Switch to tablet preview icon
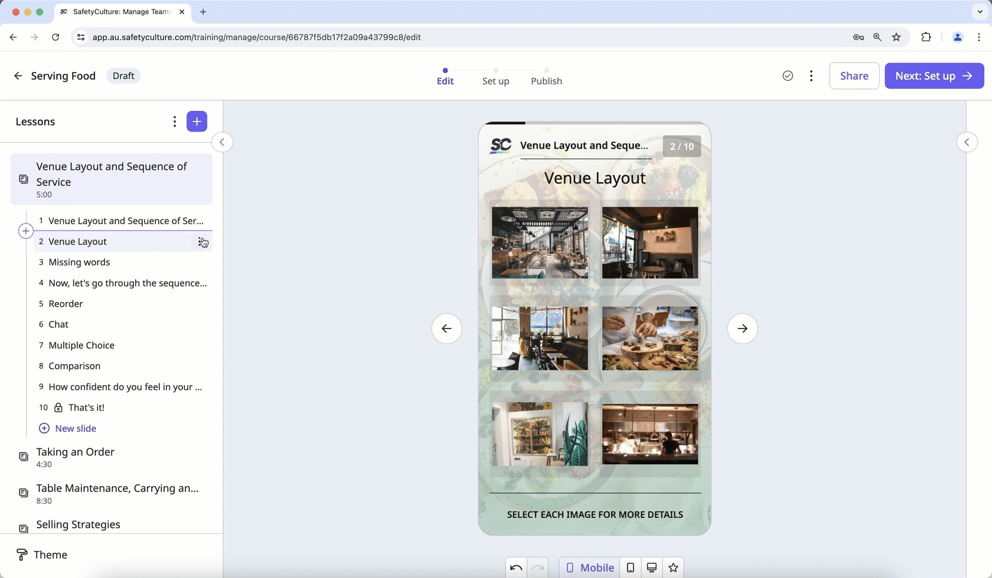992x578 pixels. 630,567
